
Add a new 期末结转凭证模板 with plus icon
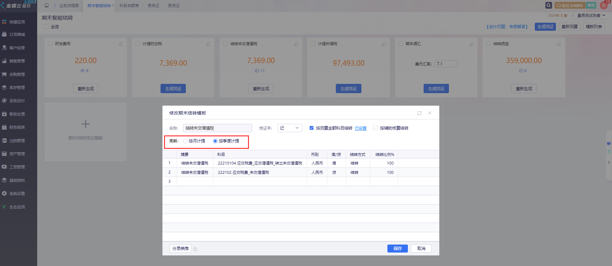tap(86, 124)
